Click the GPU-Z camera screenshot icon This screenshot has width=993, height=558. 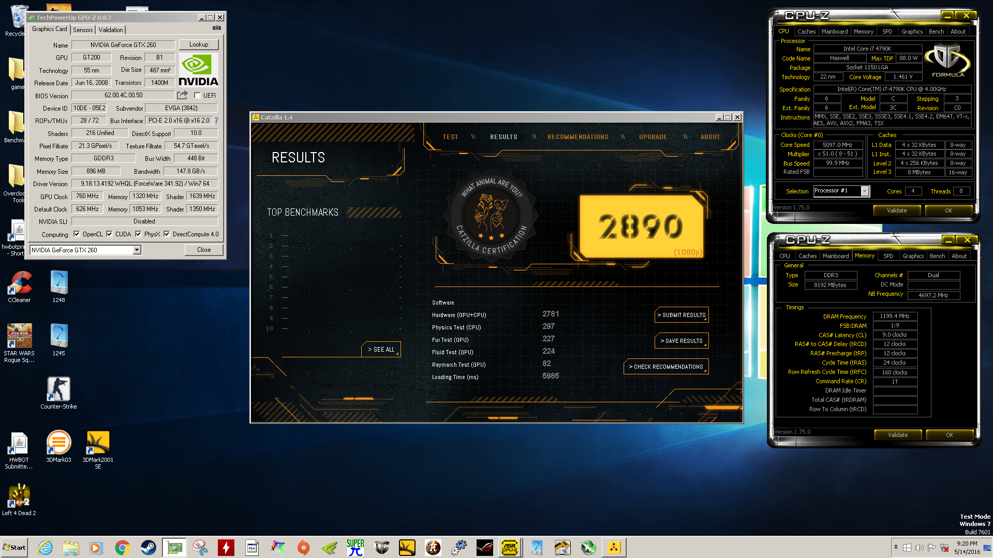pos(217,28)
